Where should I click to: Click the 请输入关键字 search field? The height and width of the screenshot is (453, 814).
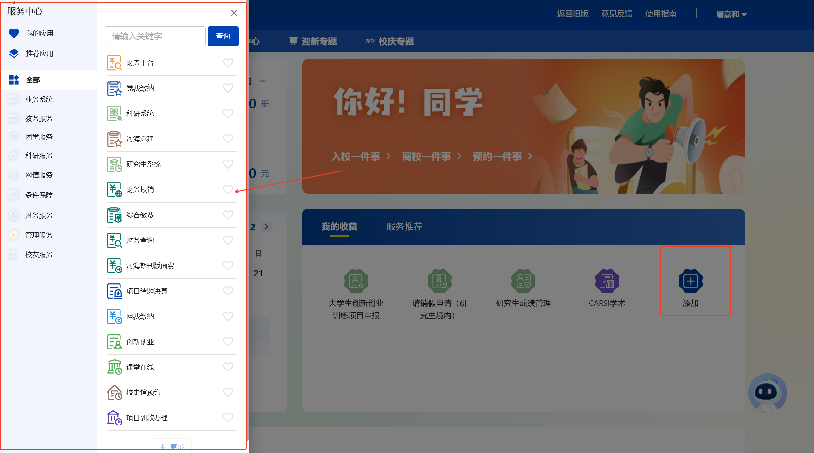tap(155, 36)
